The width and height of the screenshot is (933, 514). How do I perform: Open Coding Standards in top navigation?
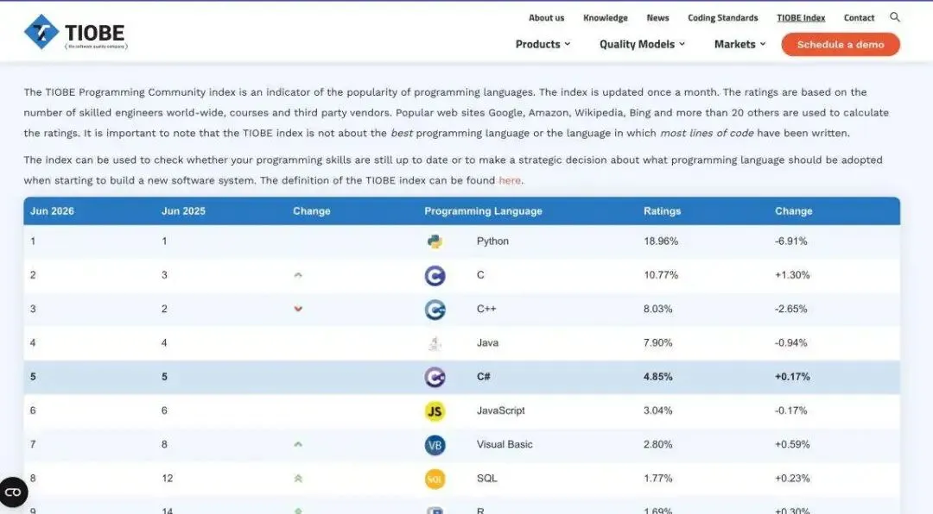[x=723, y=18]
